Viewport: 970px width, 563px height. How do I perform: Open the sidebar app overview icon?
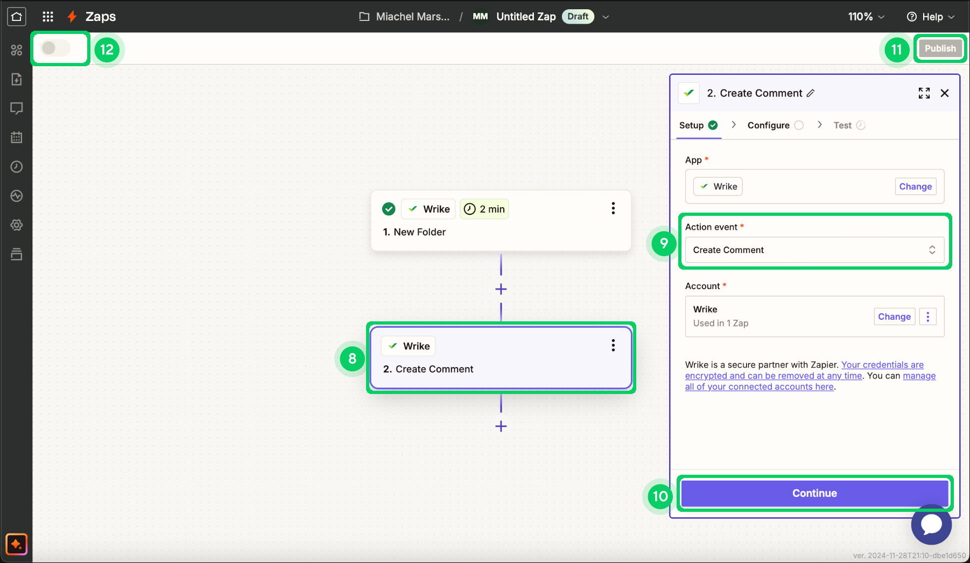coord(17,50)
